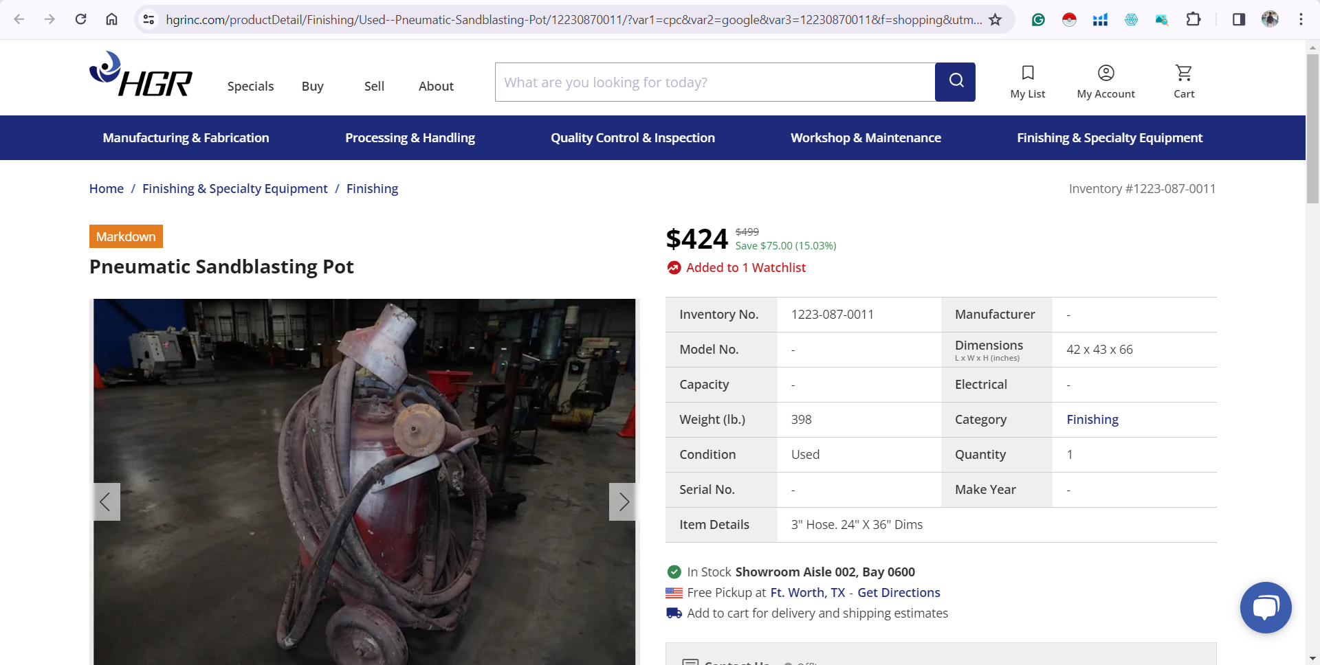
Task: Click scrollbar down arrow
Action: point(1312,659)
